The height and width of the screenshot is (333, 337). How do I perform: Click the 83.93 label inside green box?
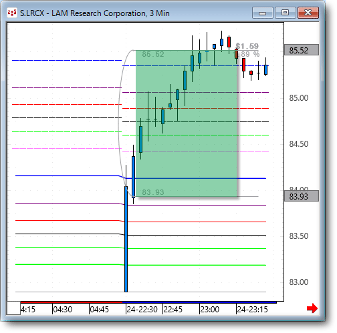click(153, 192)
